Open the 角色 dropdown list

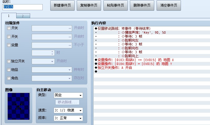52,78
